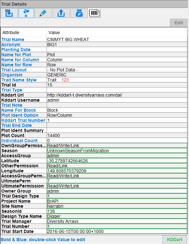
Task: Click the Value column header
Action: click(x=117, y=33)
